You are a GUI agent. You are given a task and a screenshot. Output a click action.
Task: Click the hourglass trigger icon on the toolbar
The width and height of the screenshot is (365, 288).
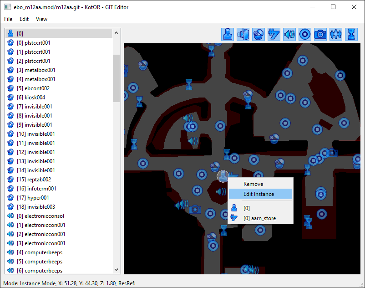point(351,34)
